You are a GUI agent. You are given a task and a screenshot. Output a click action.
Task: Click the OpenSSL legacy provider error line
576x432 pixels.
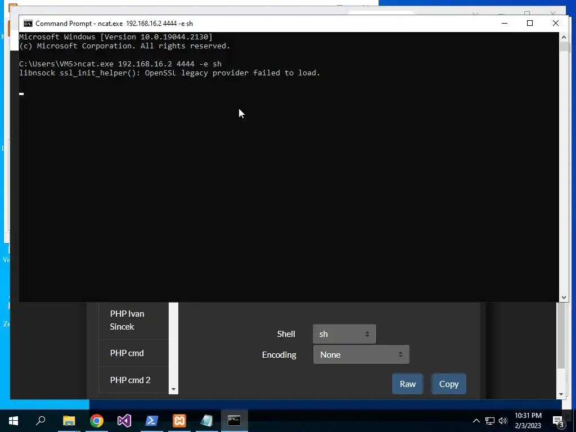170,73
